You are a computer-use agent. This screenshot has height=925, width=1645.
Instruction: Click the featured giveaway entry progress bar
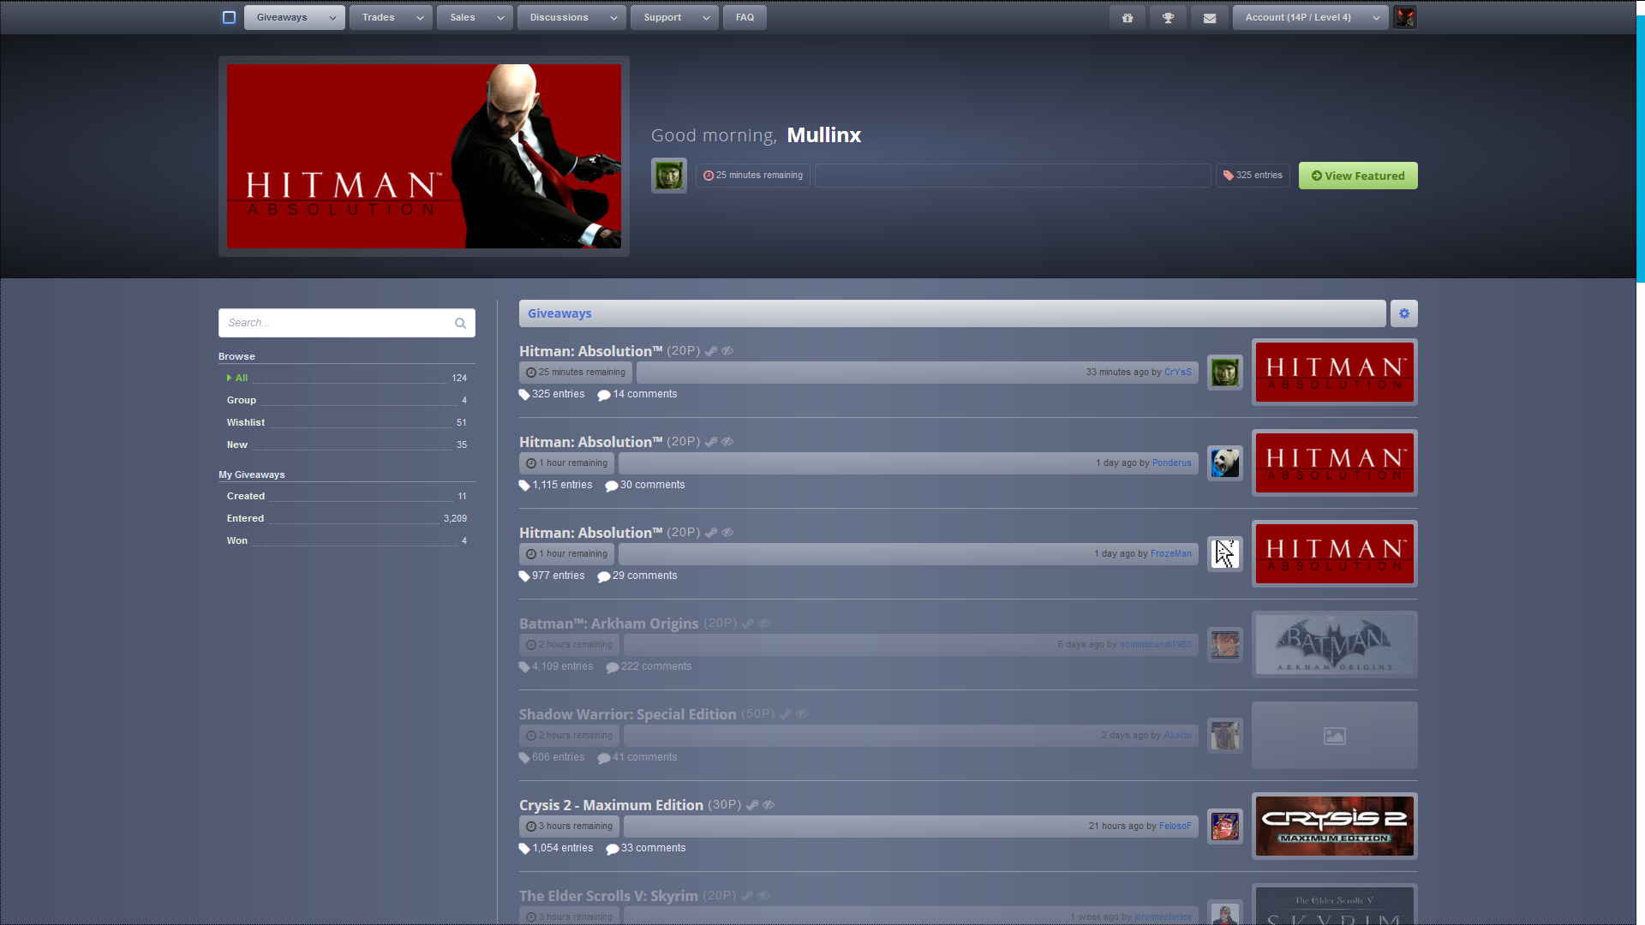click(x=1011, y=175)
